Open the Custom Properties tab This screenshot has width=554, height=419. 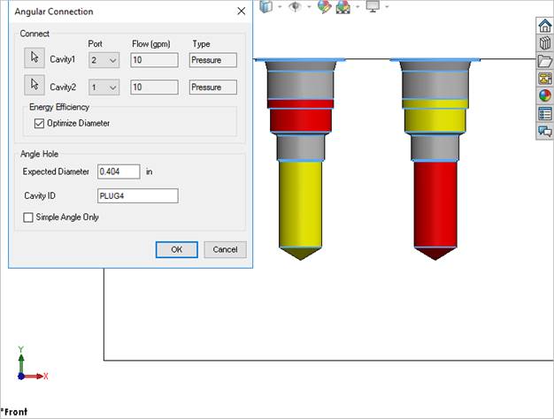[x=545, y=114]
